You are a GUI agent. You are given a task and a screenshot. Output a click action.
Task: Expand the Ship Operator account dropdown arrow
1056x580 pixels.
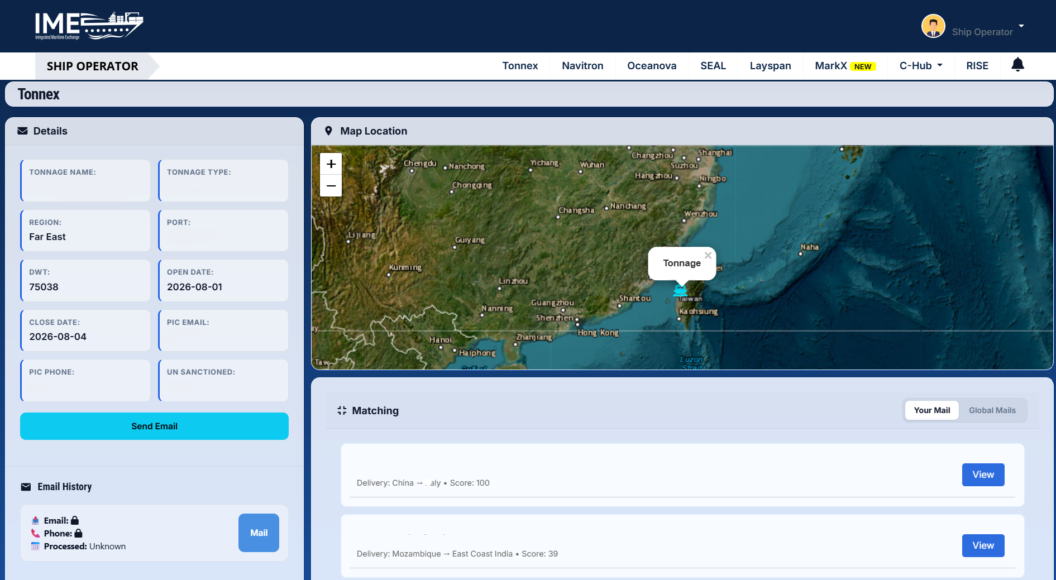(1021, 26)
